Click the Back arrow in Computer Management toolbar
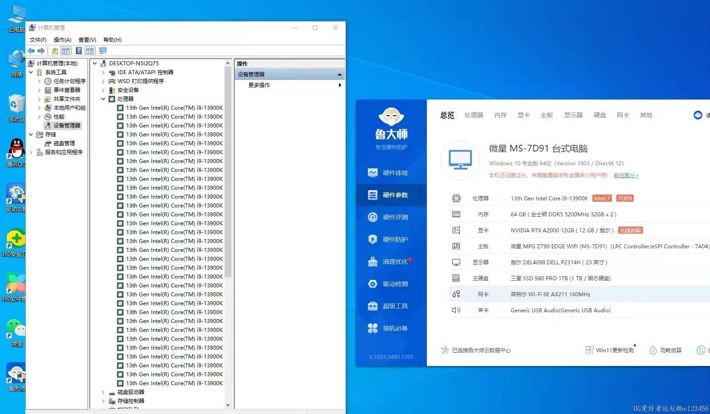710x414 pixels. click(x=31, y=51)
